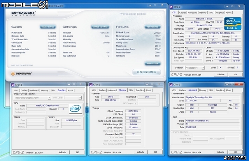
Task: Click Validate in the Memory window
Action: [140, 152]
